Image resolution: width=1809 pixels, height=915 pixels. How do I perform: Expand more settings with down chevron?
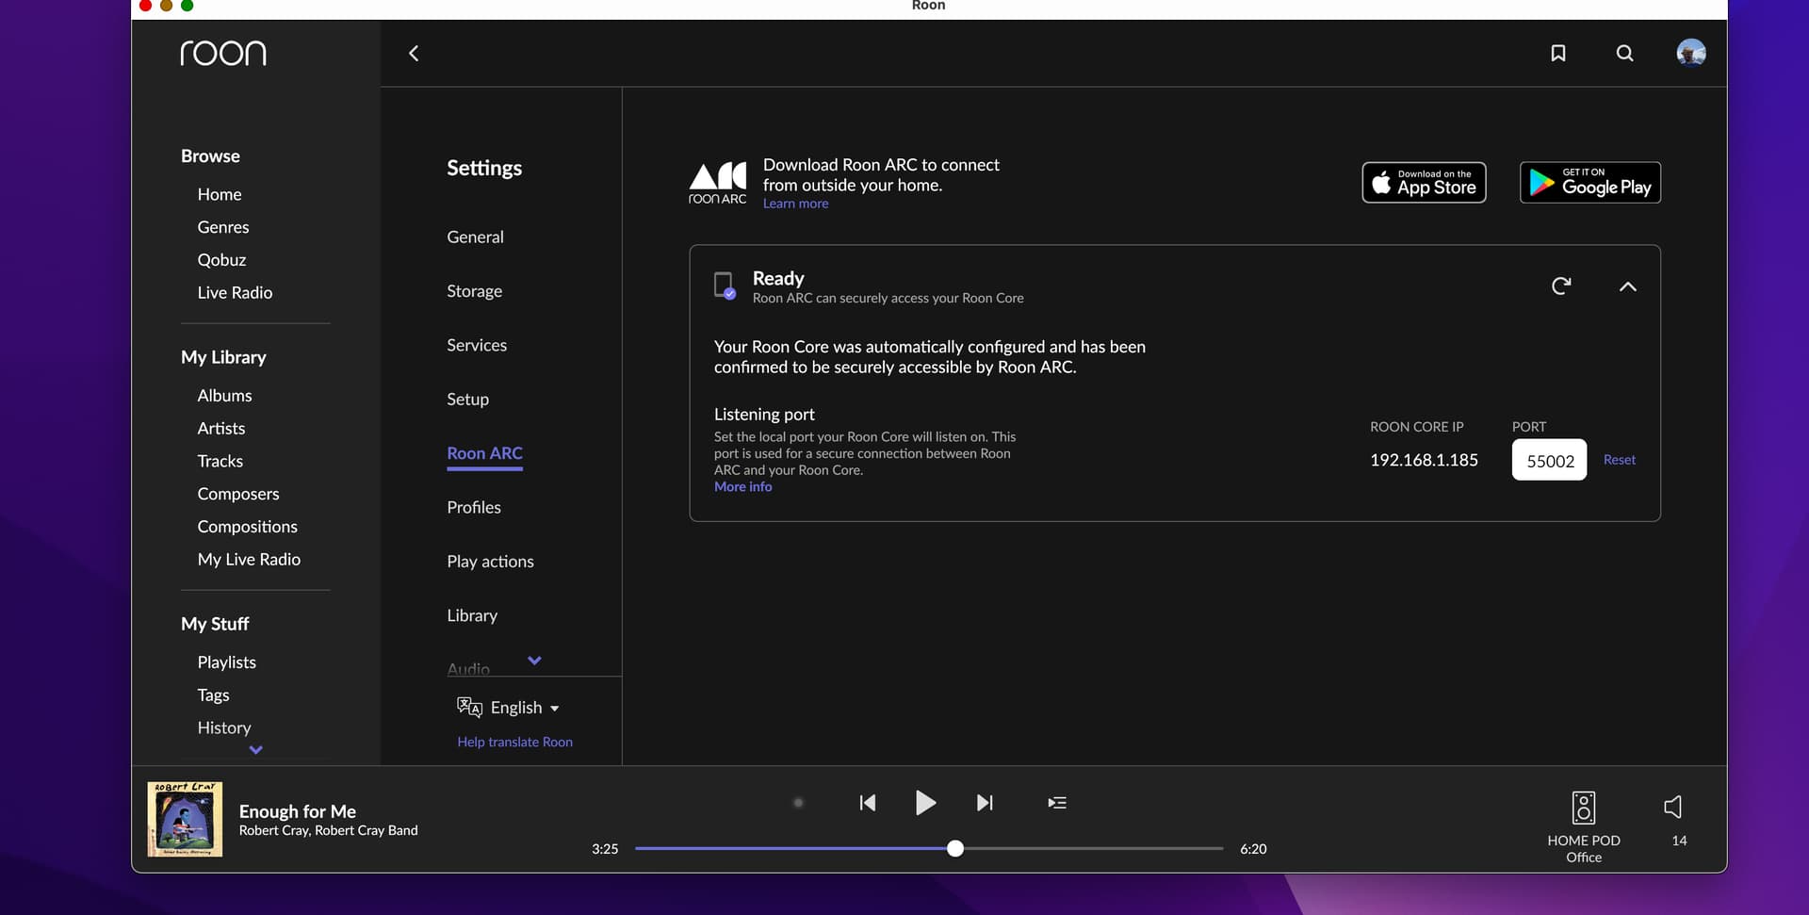coord(534,661)
